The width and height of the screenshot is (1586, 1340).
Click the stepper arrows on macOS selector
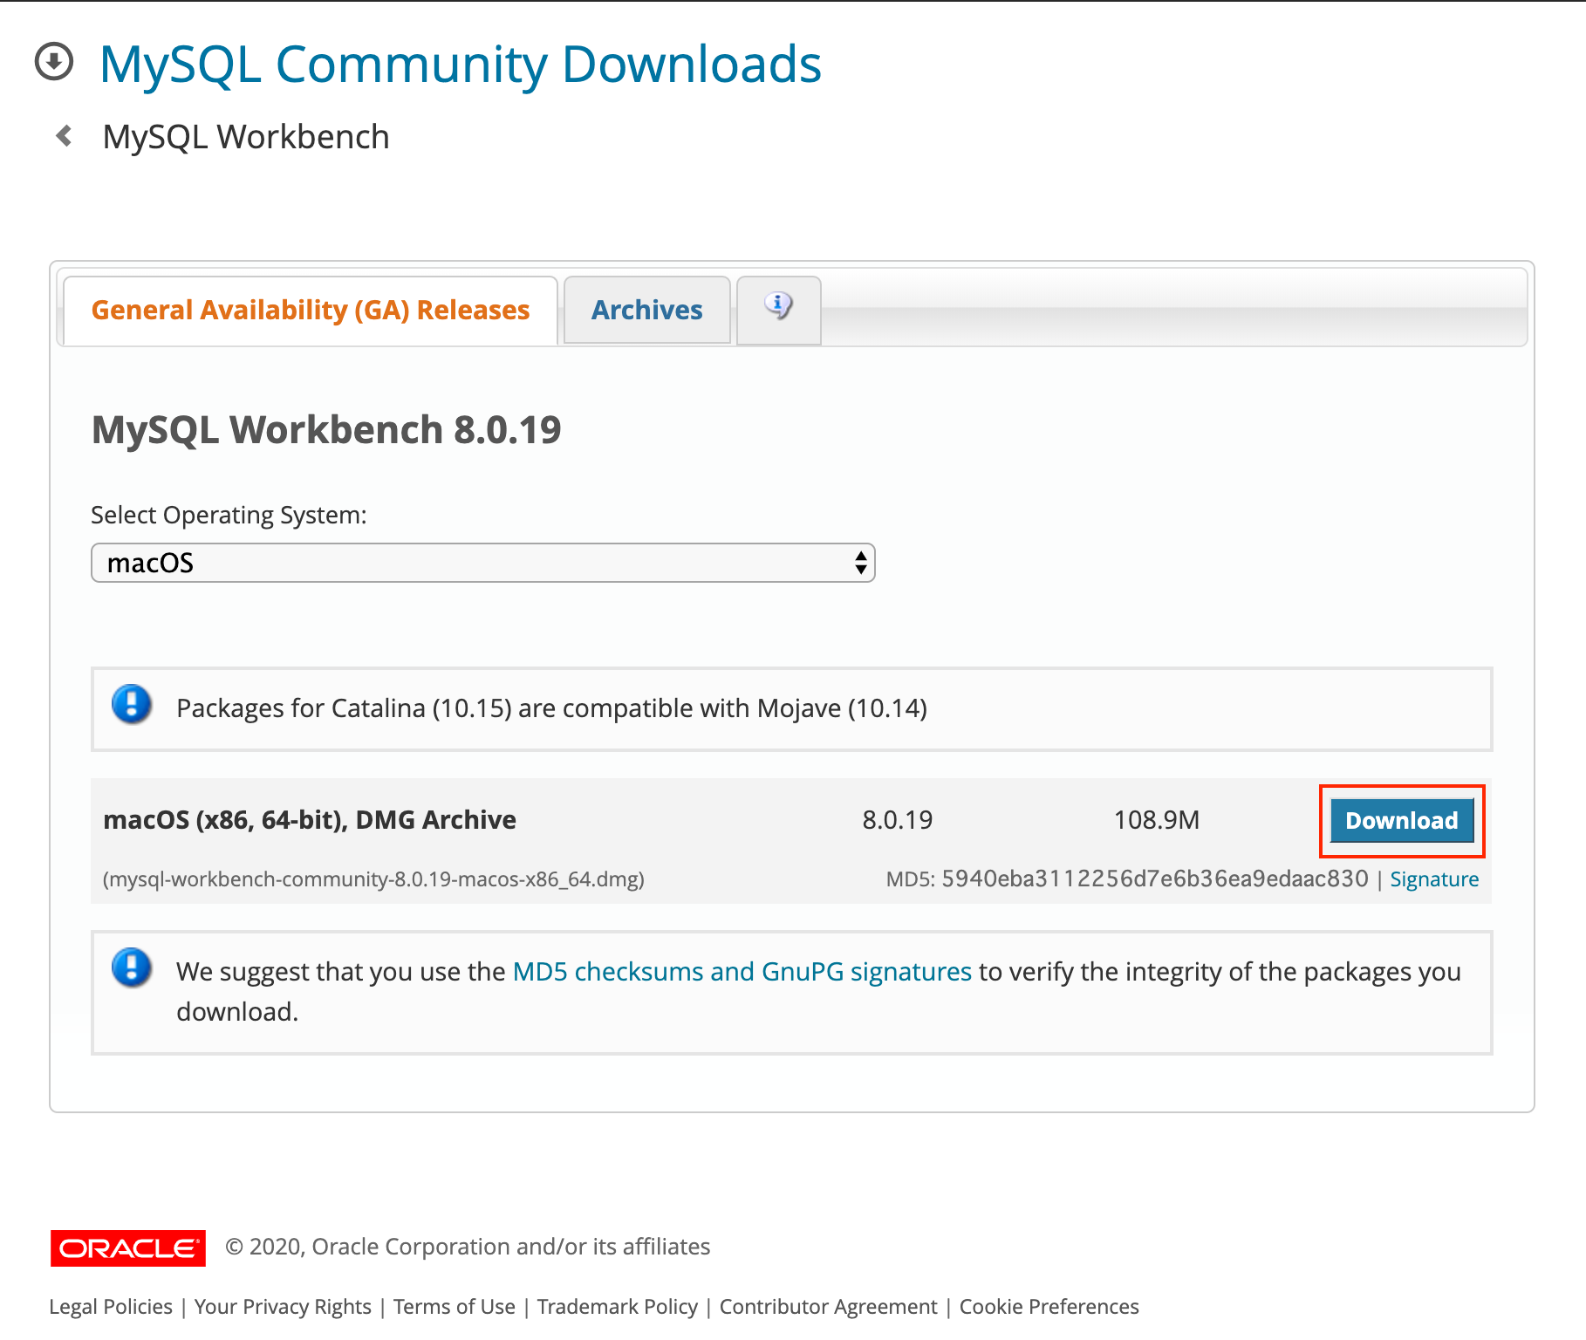pyautogui.click(x=860, y=563)
